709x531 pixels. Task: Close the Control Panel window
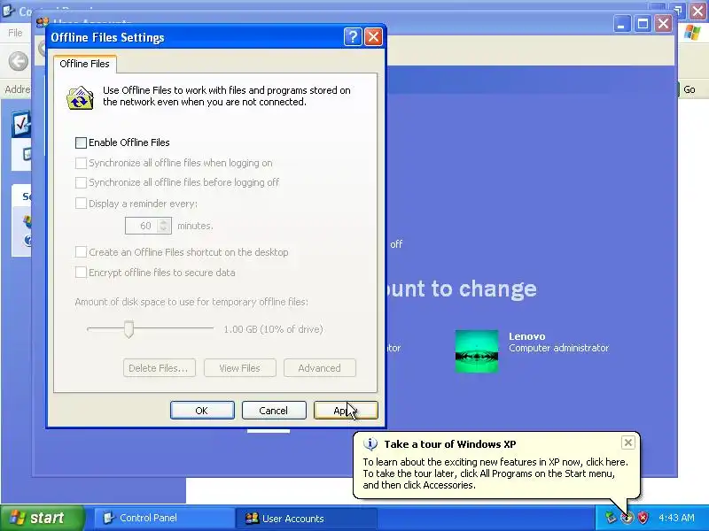[x=699, y=11]
